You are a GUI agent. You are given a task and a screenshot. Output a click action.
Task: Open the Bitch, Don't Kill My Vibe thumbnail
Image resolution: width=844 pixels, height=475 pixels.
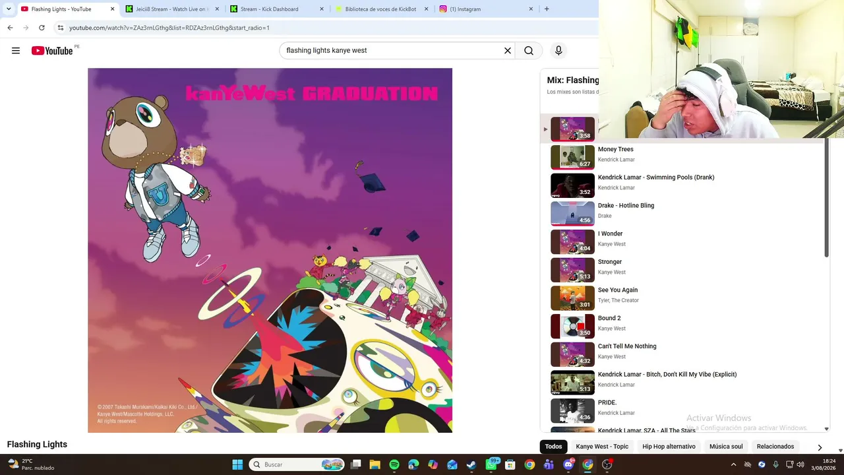point(572,383)
